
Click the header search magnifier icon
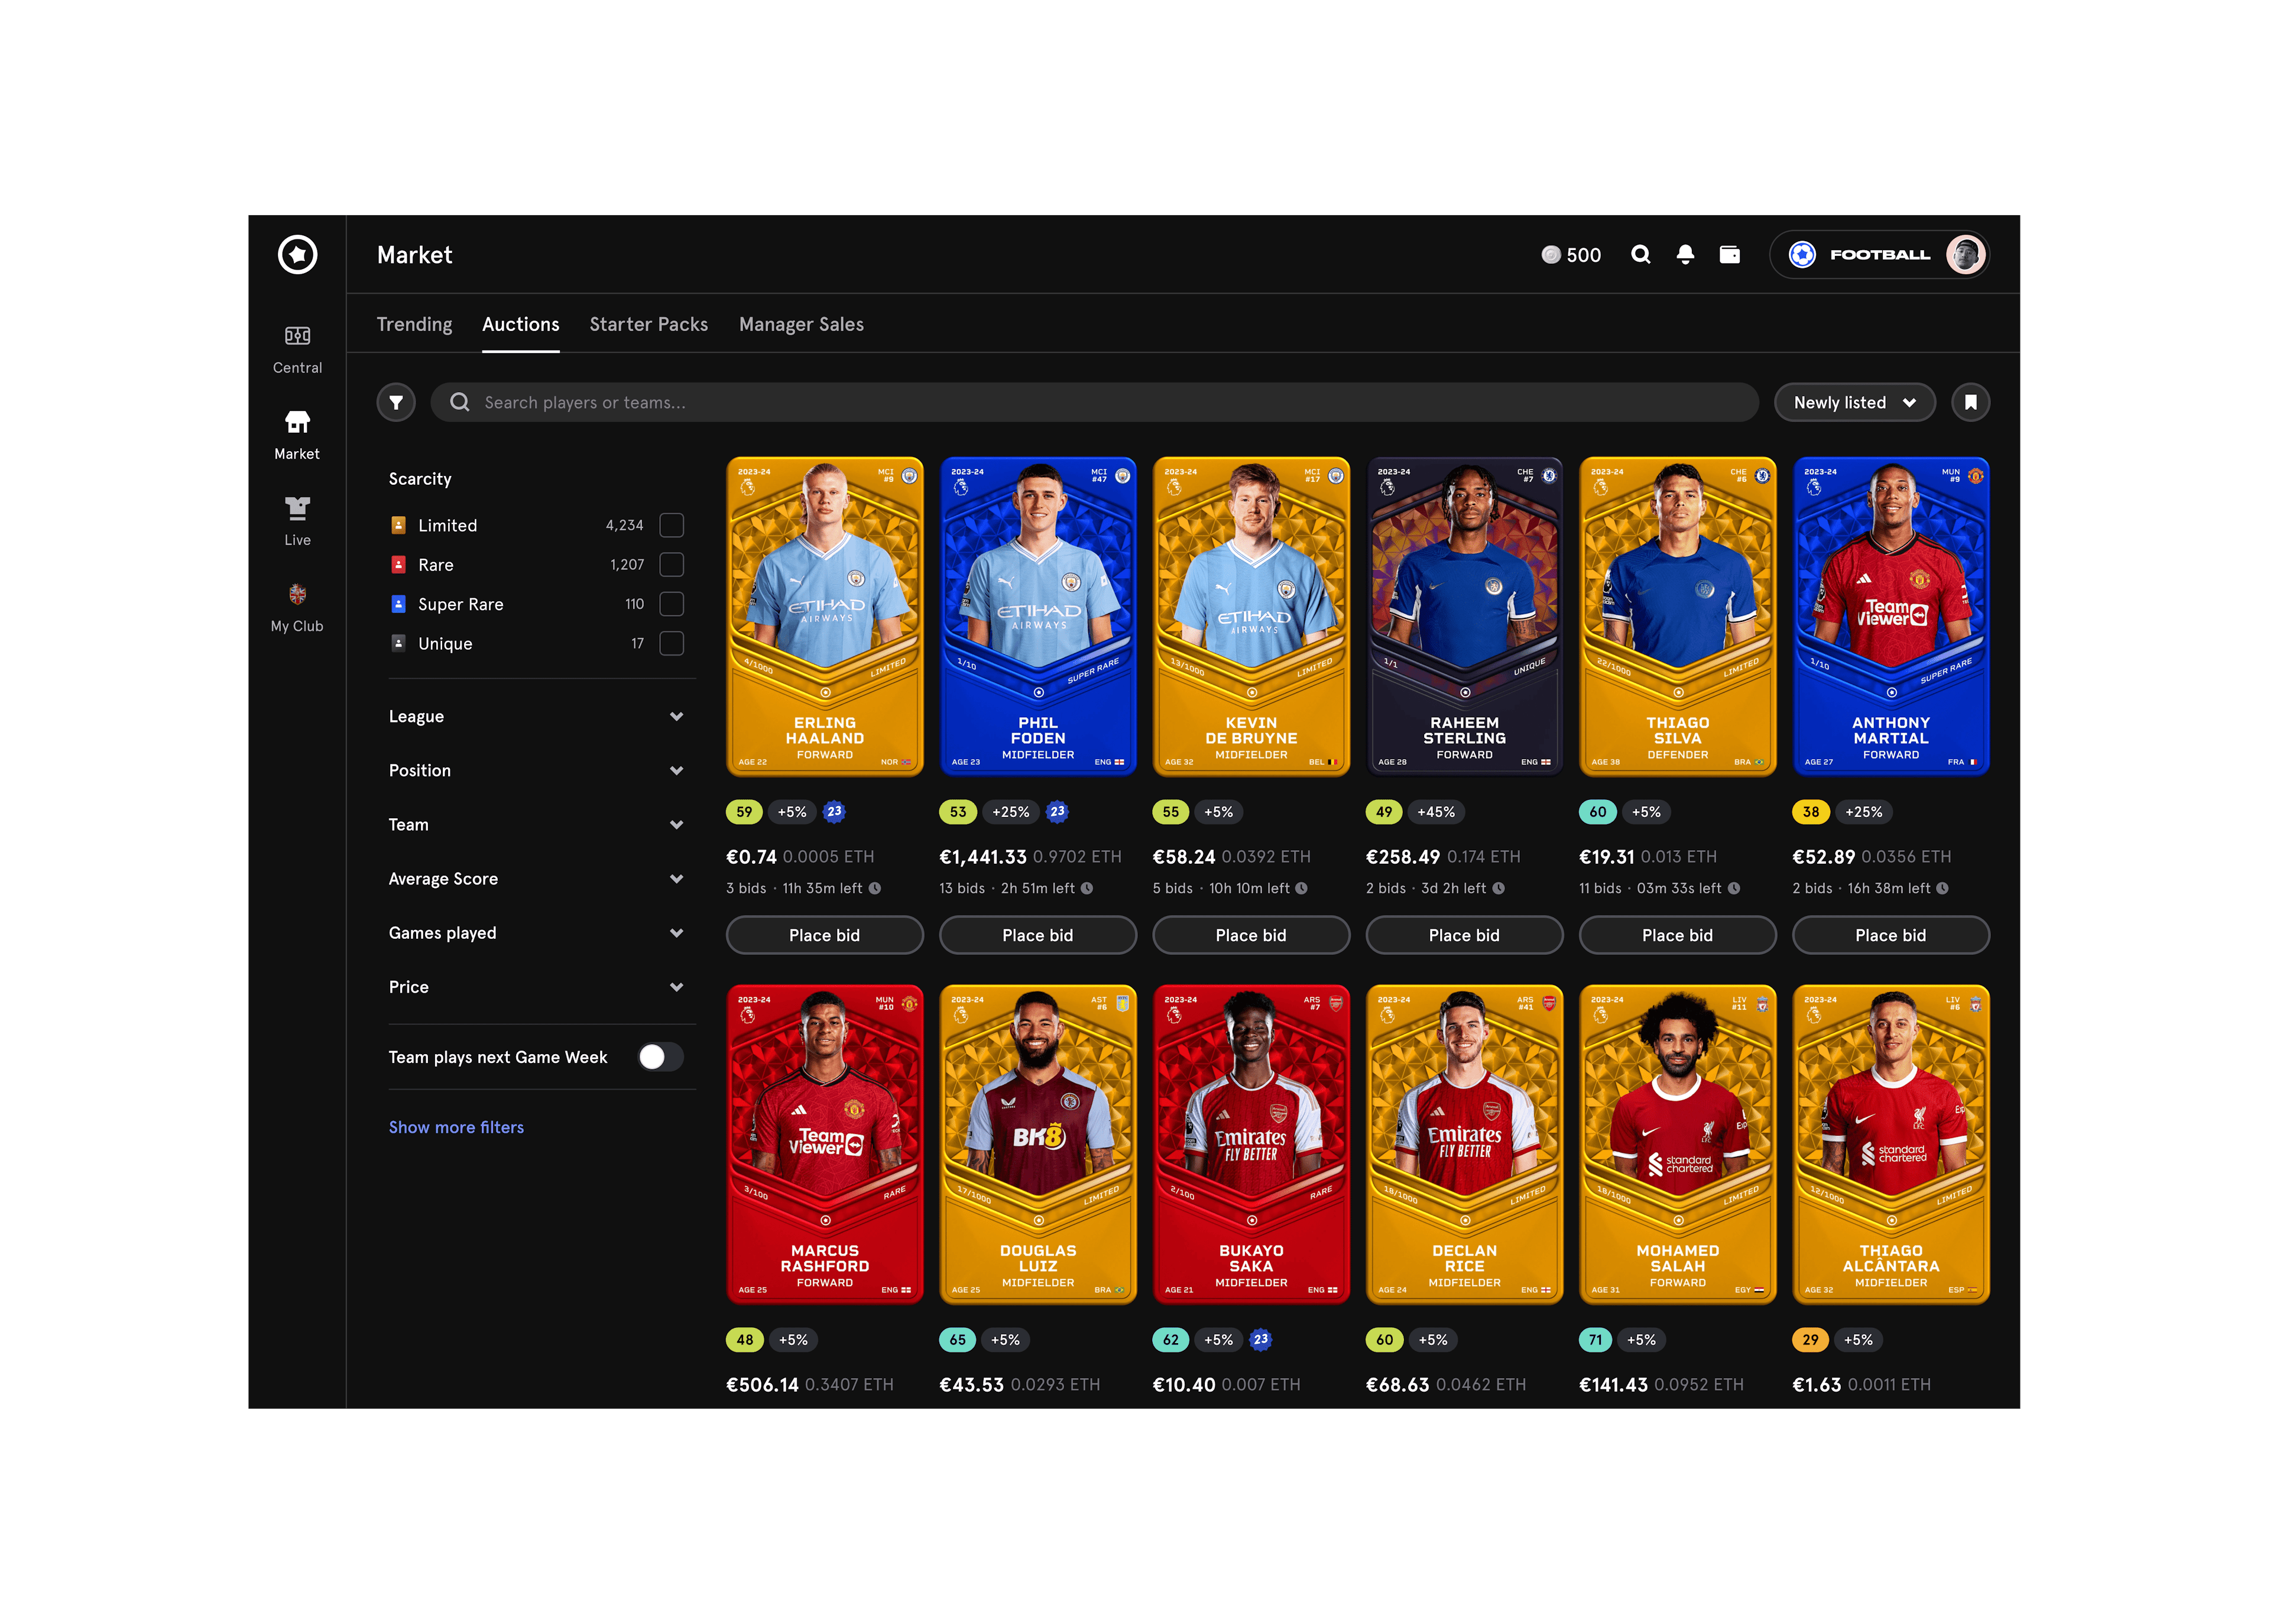click(x=1640, y=255)
